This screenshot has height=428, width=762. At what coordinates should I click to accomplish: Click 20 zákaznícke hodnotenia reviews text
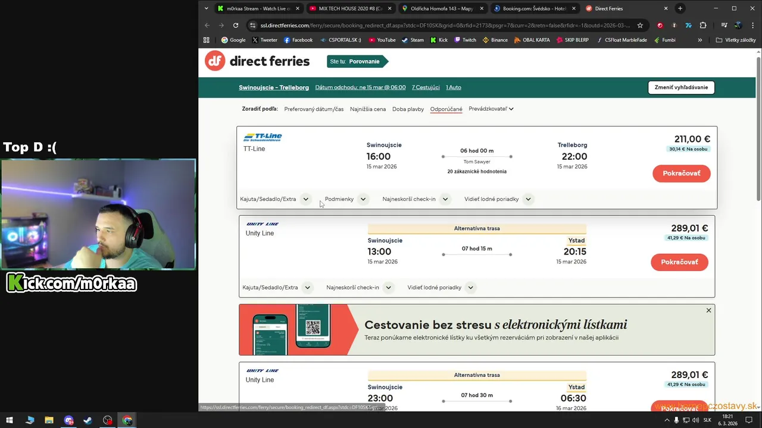pos(477,171)
